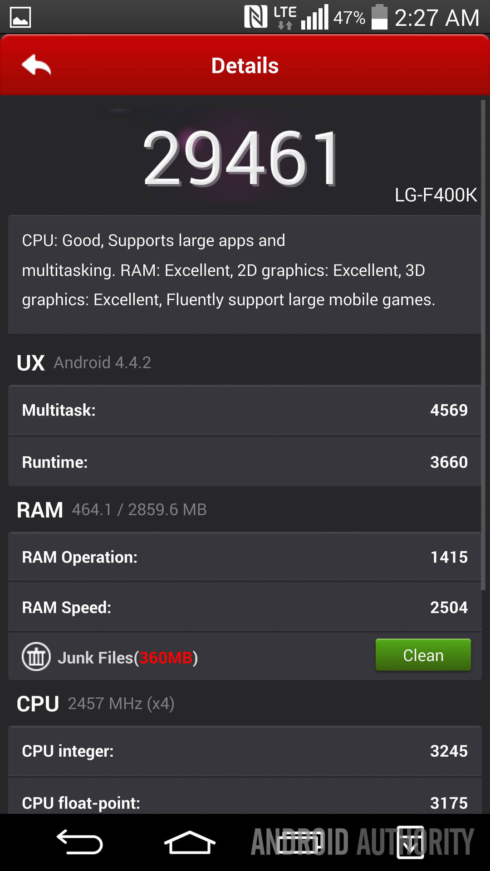Viewport: 490px width, 871px height.
Task: Select the Runtime score row
Action: pyautogui.click(x=245, y=462)
